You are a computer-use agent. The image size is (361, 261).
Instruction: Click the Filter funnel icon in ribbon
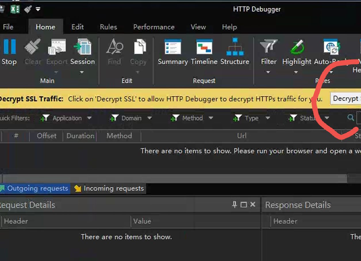269,47
